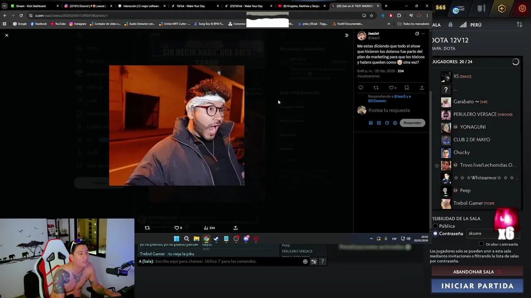The width and height of the screenshot is (531, 298).
Task: Open the Facebook bookmark
Action: tap(39, 24)
